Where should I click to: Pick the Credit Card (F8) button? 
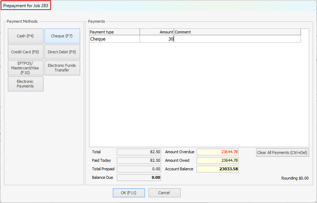click(x=26, y=52)
